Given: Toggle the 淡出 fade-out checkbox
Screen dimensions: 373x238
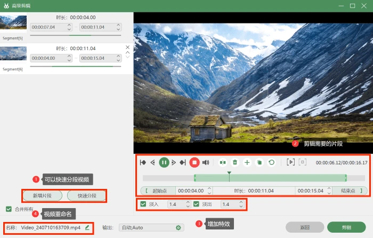Looking at the screenshot, I should (x=196, y=204).
